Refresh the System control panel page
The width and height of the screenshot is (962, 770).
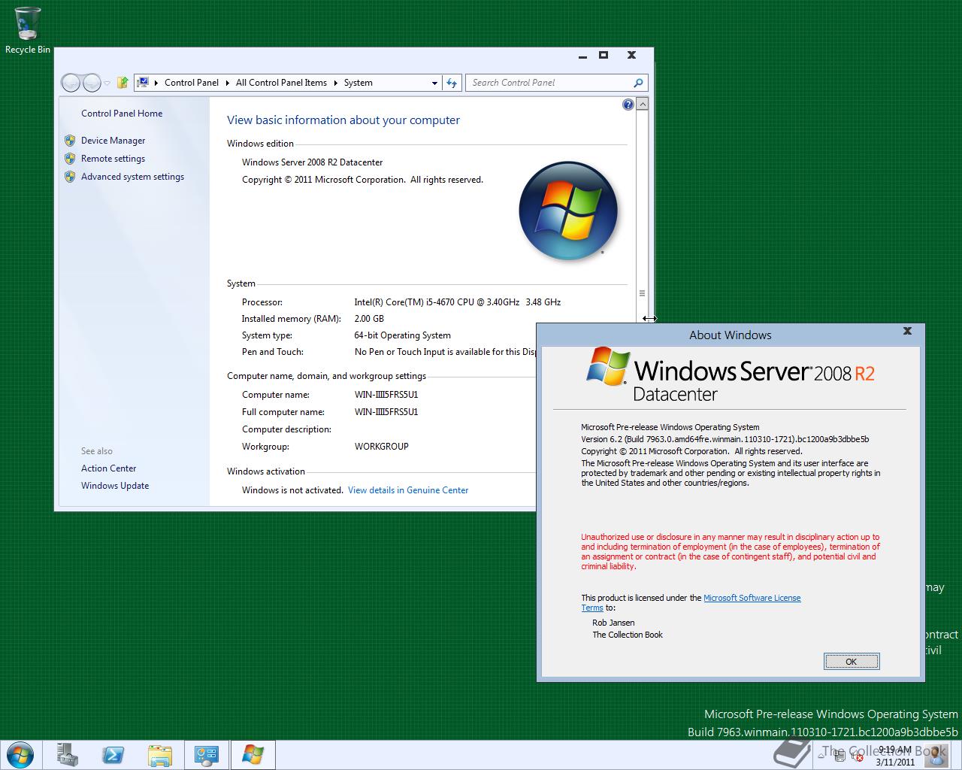pyautogui.click(x=452, y=83)
